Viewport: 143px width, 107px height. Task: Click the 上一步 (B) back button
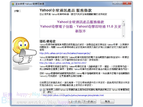(75, 101)
